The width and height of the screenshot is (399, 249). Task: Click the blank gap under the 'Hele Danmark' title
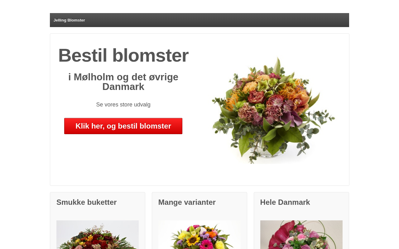click(301, 214)
